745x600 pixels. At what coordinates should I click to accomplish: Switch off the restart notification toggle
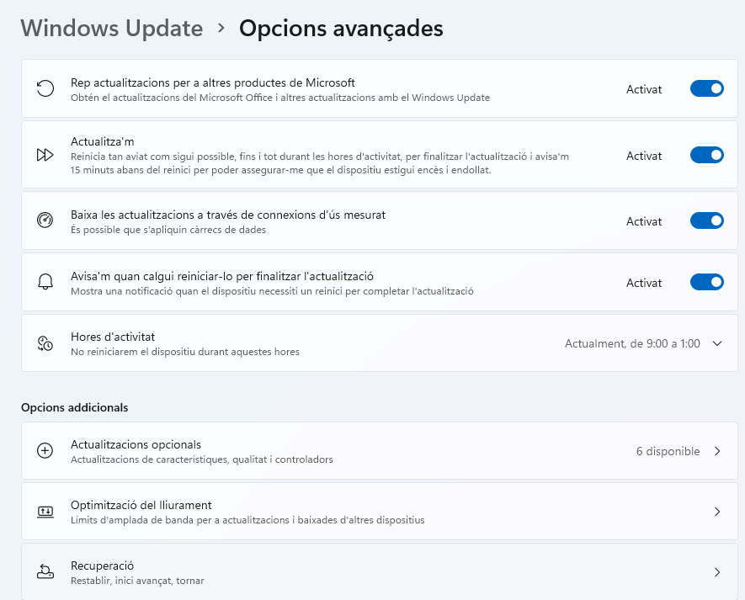click(x=706, y=282)
